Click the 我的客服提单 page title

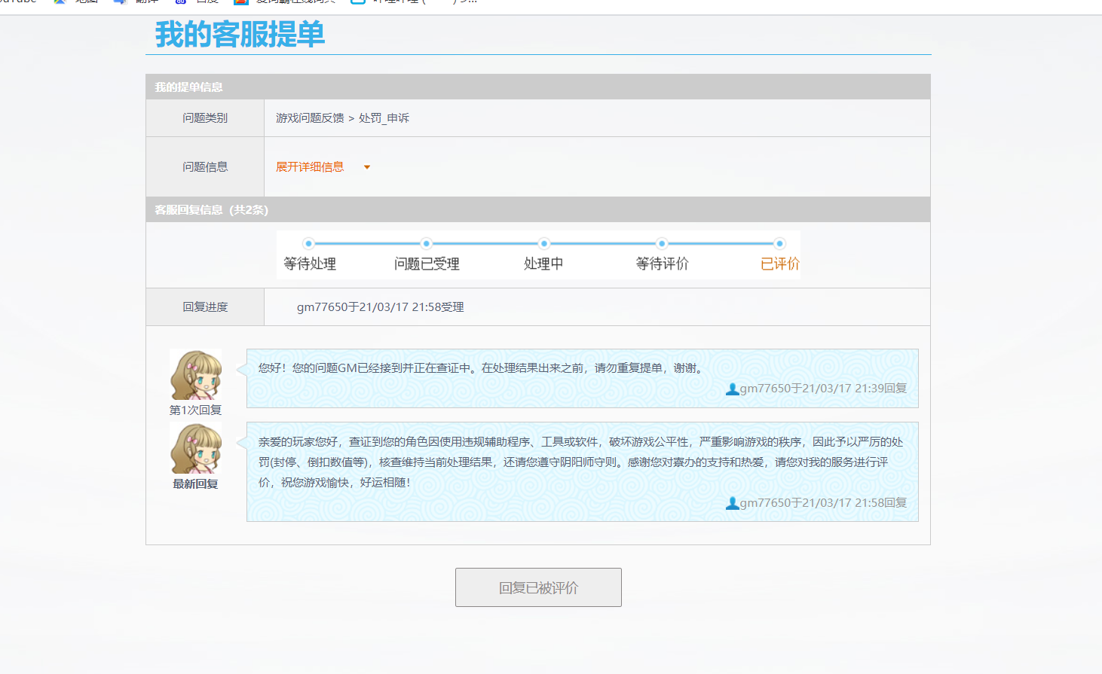[240, 35]
